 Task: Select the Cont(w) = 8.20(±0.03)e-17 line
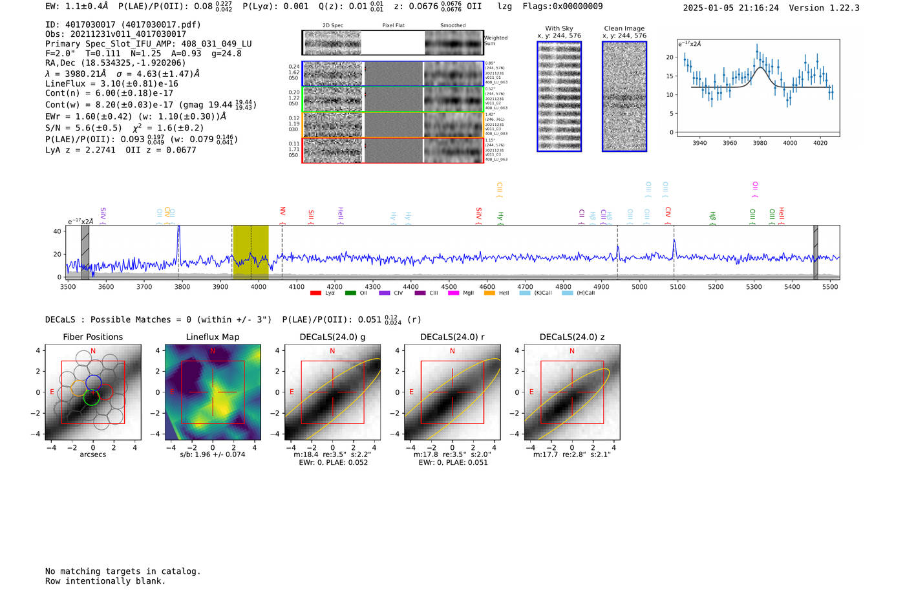[151, 104]
